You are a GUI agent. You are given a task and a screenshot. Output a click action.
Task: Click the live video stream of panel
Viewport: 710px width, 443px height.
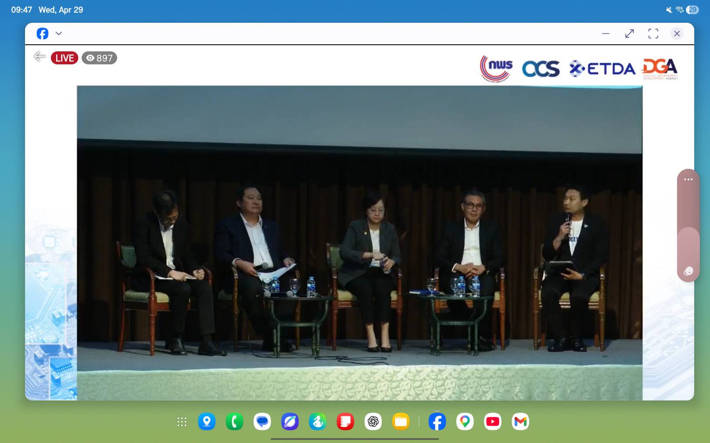pos(359,242)
